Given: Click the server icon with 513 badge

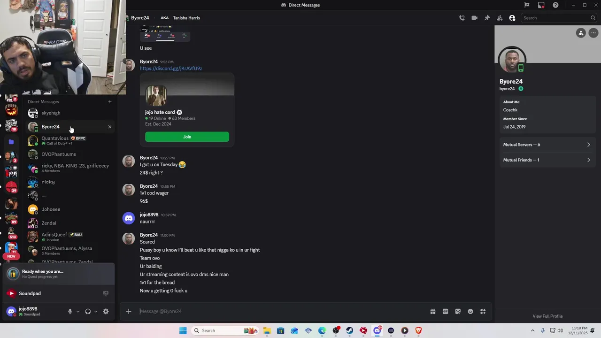Looking at the screenshot, I should [12, 232].
